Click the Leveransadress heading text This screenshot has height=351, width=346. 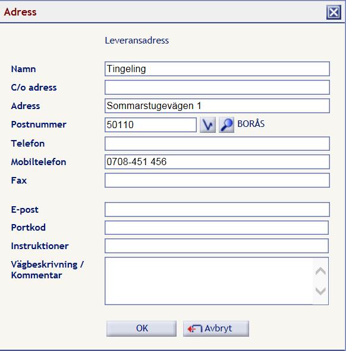coord(137,41)
